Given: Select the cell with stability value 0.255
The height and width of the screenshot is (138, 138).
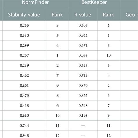Looking at the screenshot, I should click(24, 26).
